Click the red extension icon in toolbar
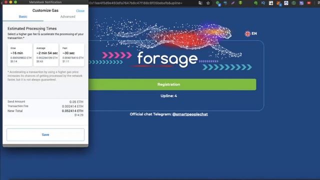Viewport: 320px width, 180px height. point(309,3)
